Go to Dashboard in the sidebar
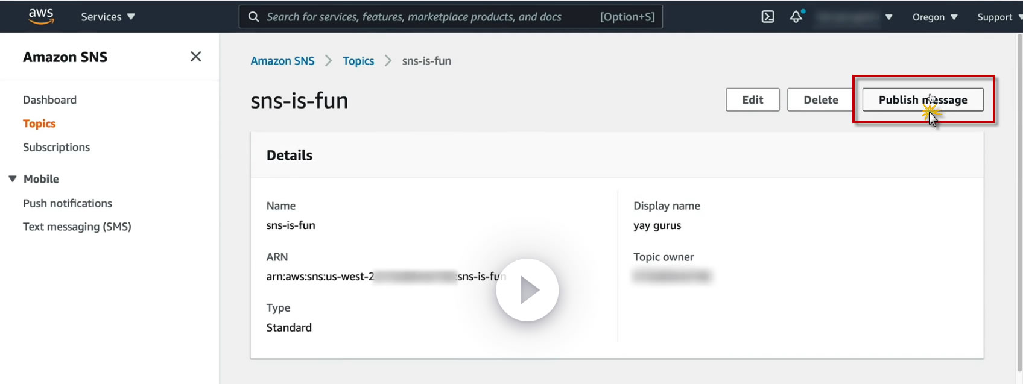Viewport: 1023px width, 384px height. pyautogui.click(x=49, y=100)
